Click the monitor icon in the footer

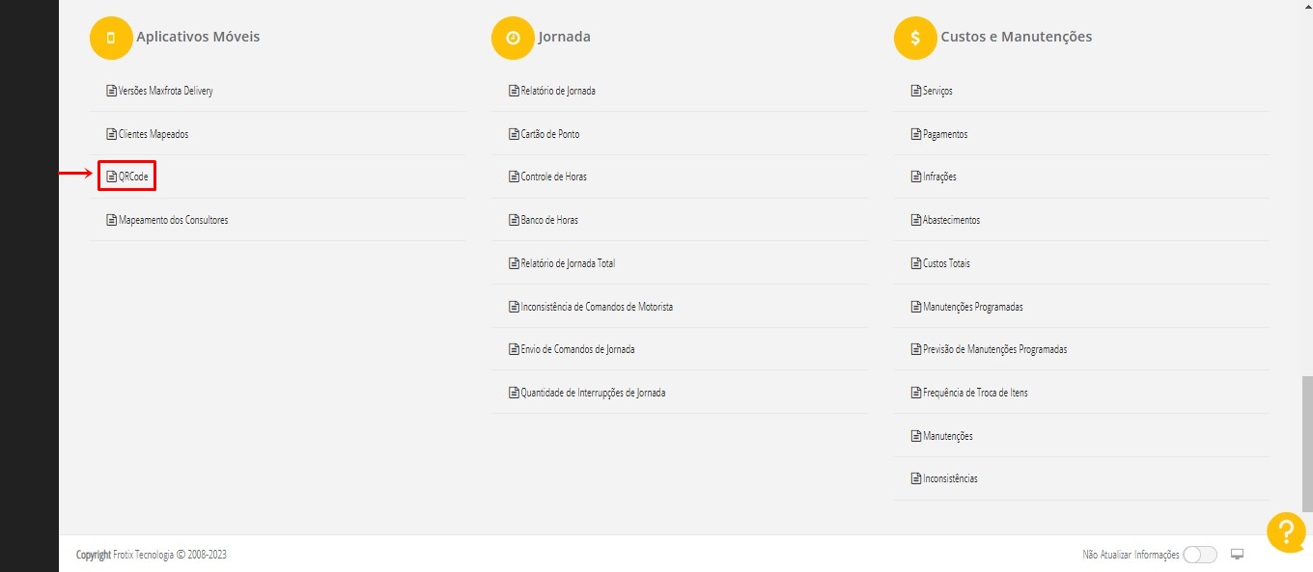1238,555
